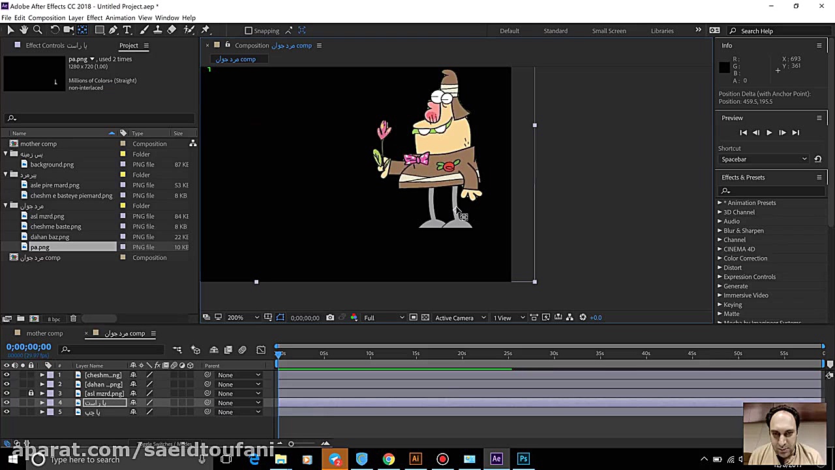Open the 200% magnification dropdown
The width and height of the screenshot is (835, 470).
pyautogui.click(x=242, y=318)
